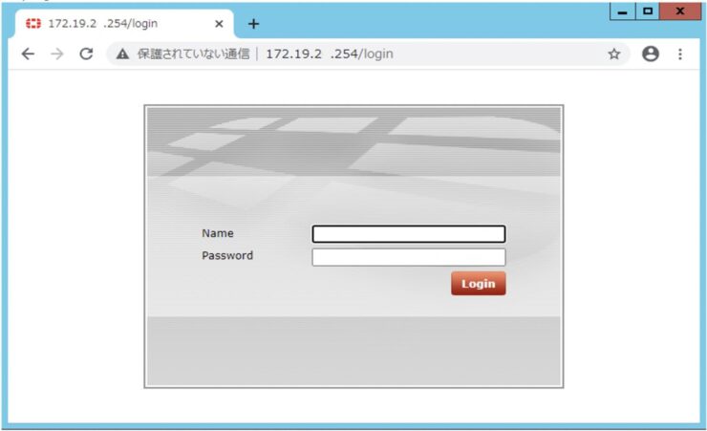Bookmark this page with the star icon

(613, 54)
